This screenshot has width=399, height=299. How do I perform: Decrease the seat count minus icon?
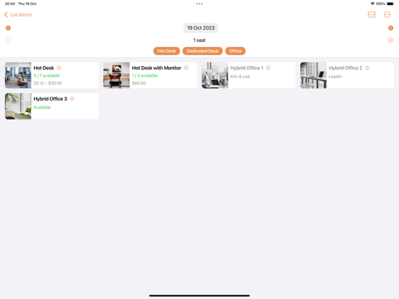(x=8, y=40)
